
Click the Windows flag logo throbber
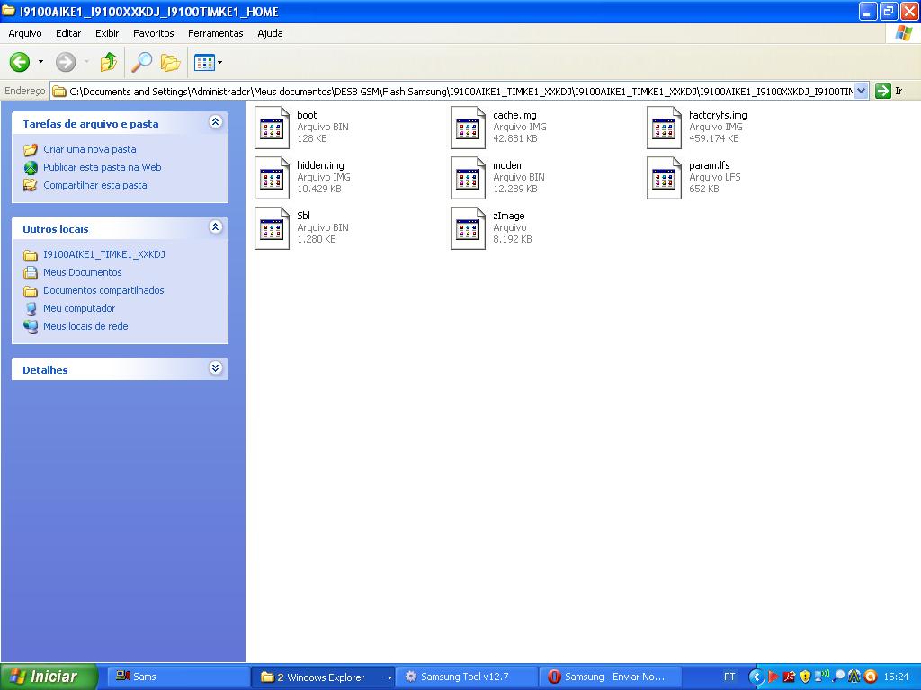(903, 33)
